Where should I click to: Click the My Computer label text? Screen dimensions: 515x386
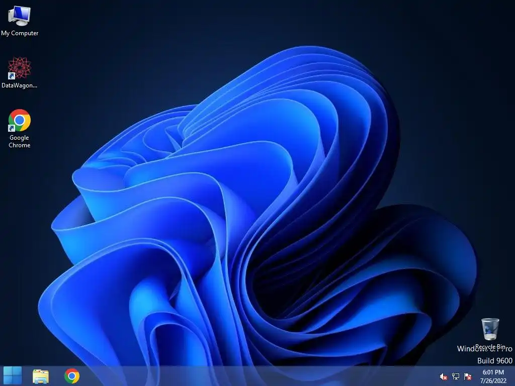20,33
